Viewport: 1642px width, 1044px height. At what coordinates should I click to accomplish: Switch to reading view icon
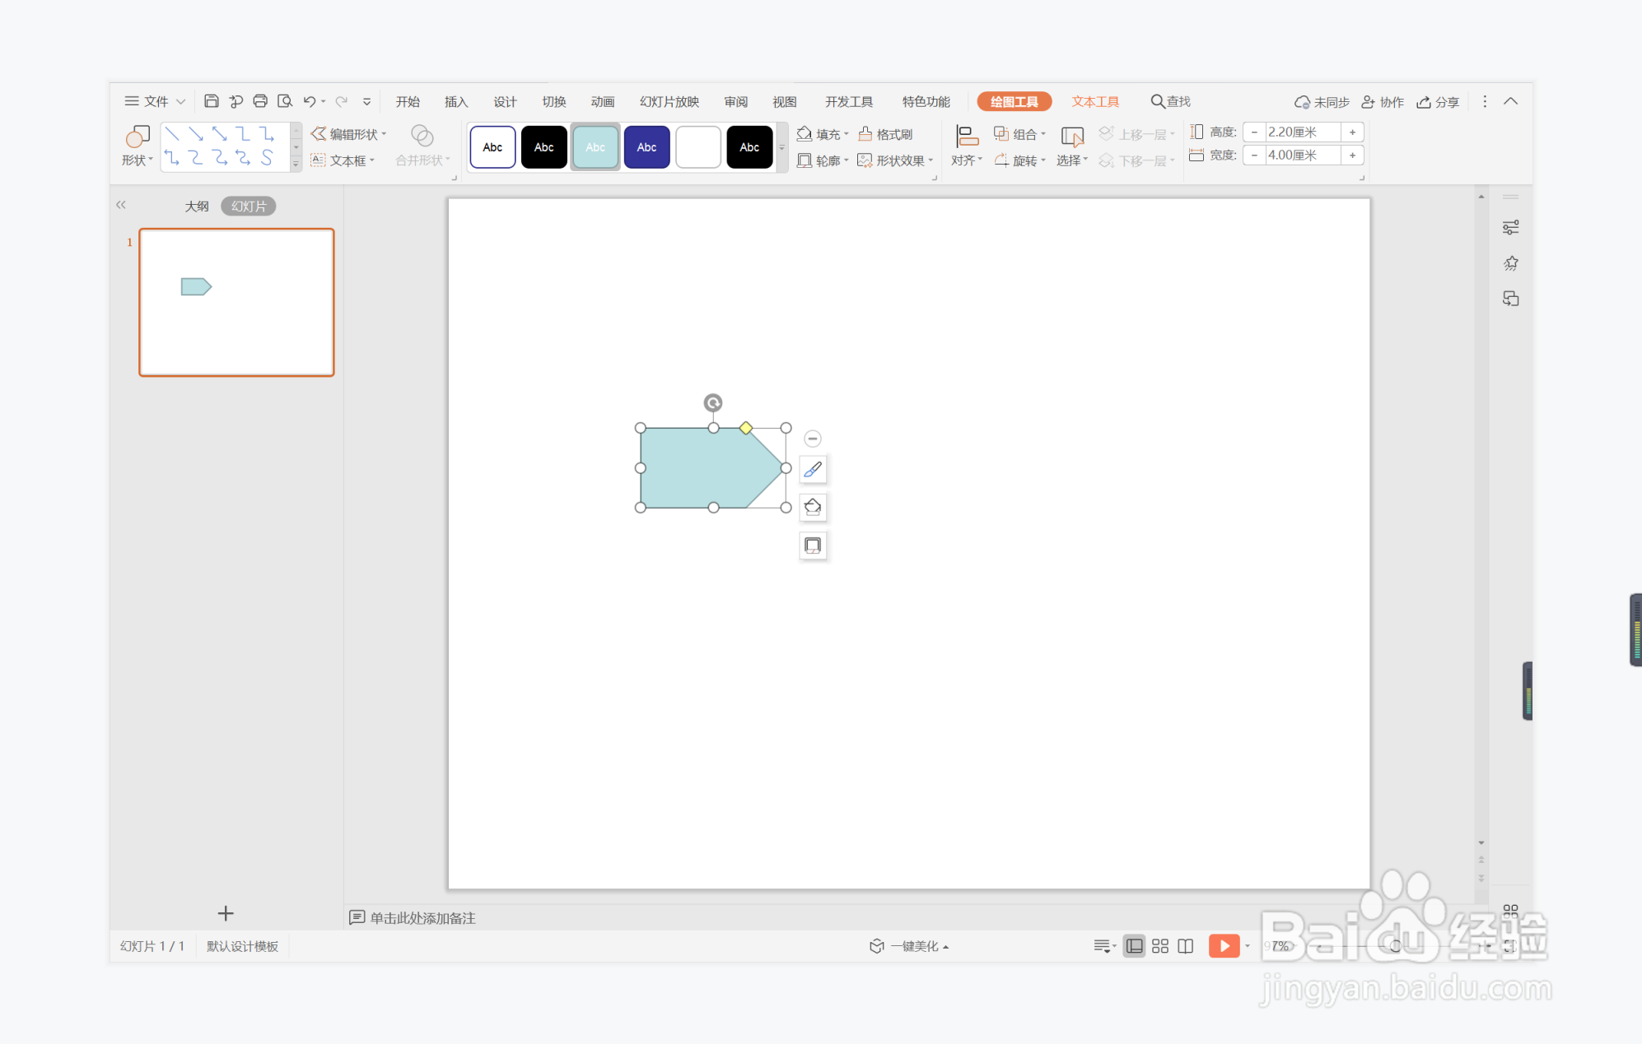click(1186, 946)
